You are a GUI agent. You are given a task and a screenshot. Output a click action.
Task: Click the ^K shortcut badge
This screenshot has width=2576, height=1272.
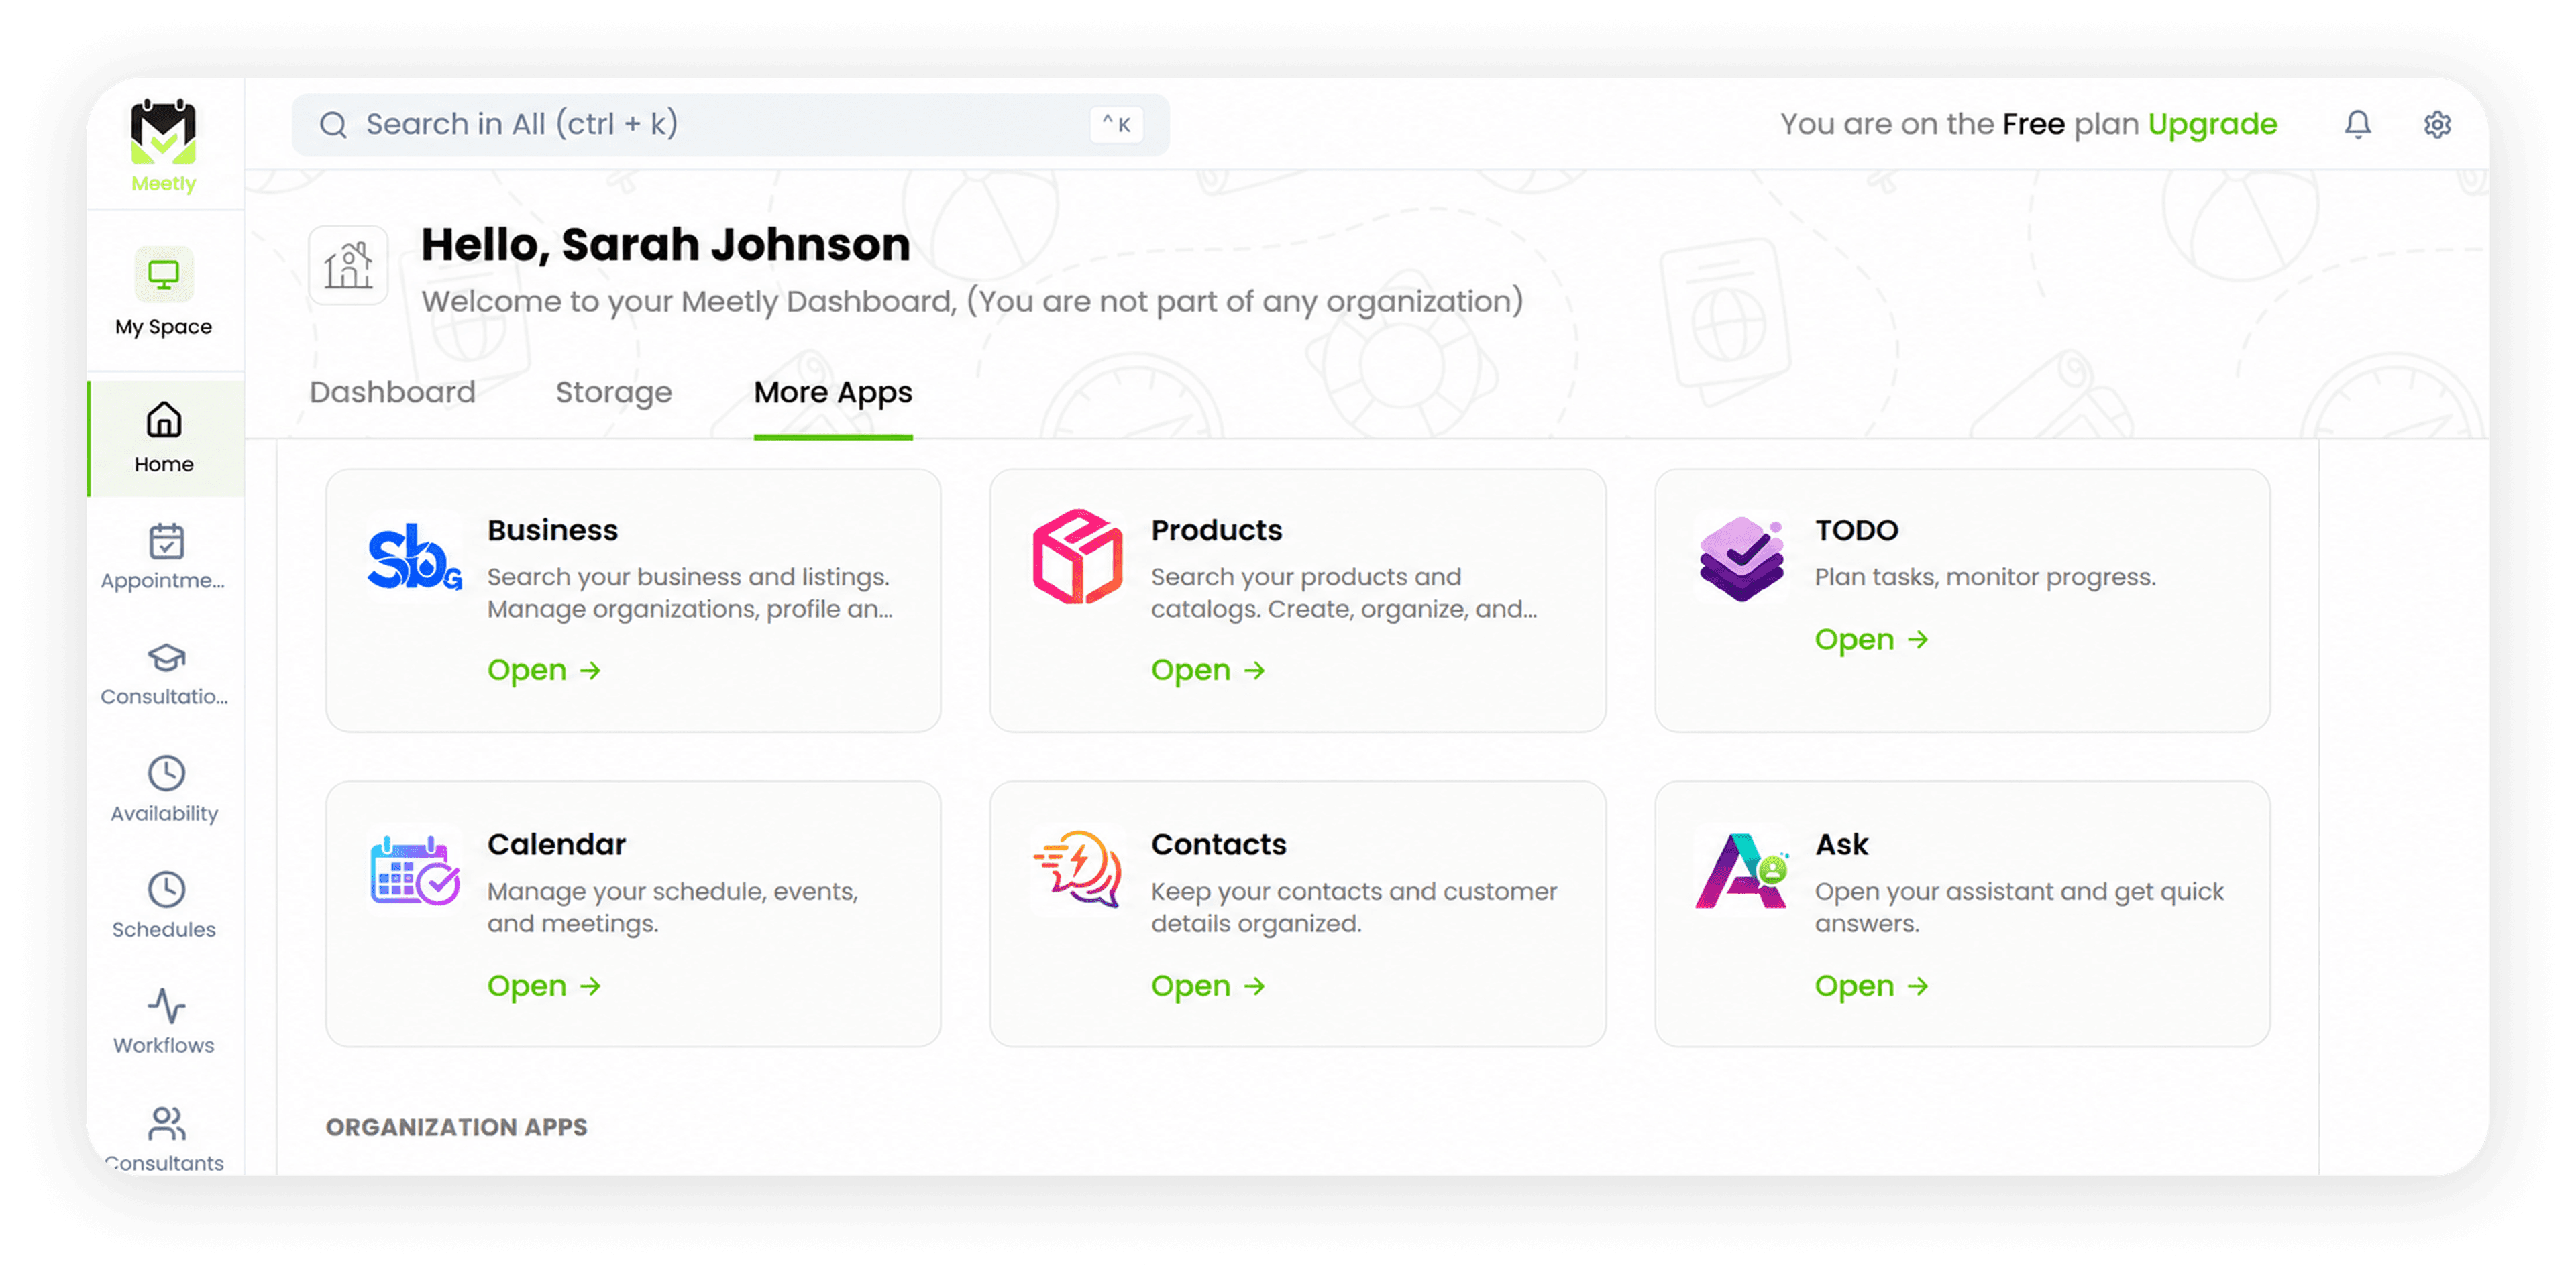(1116, 124)
